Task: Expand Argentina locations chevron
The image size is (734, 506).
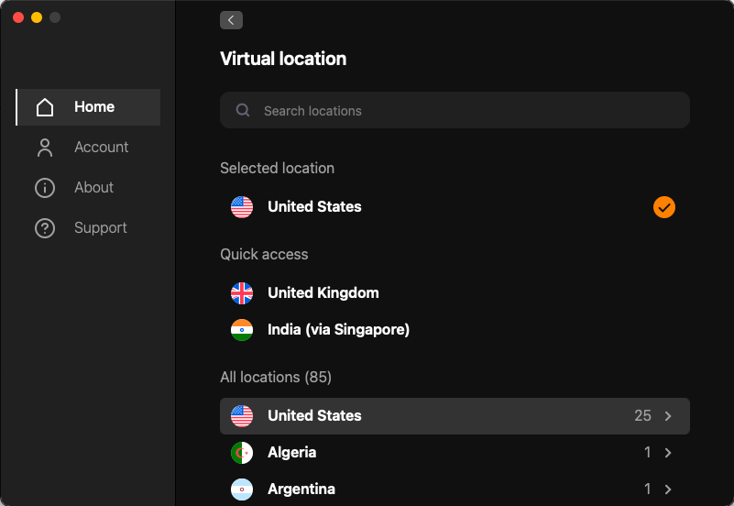Action: pos(668,489)
